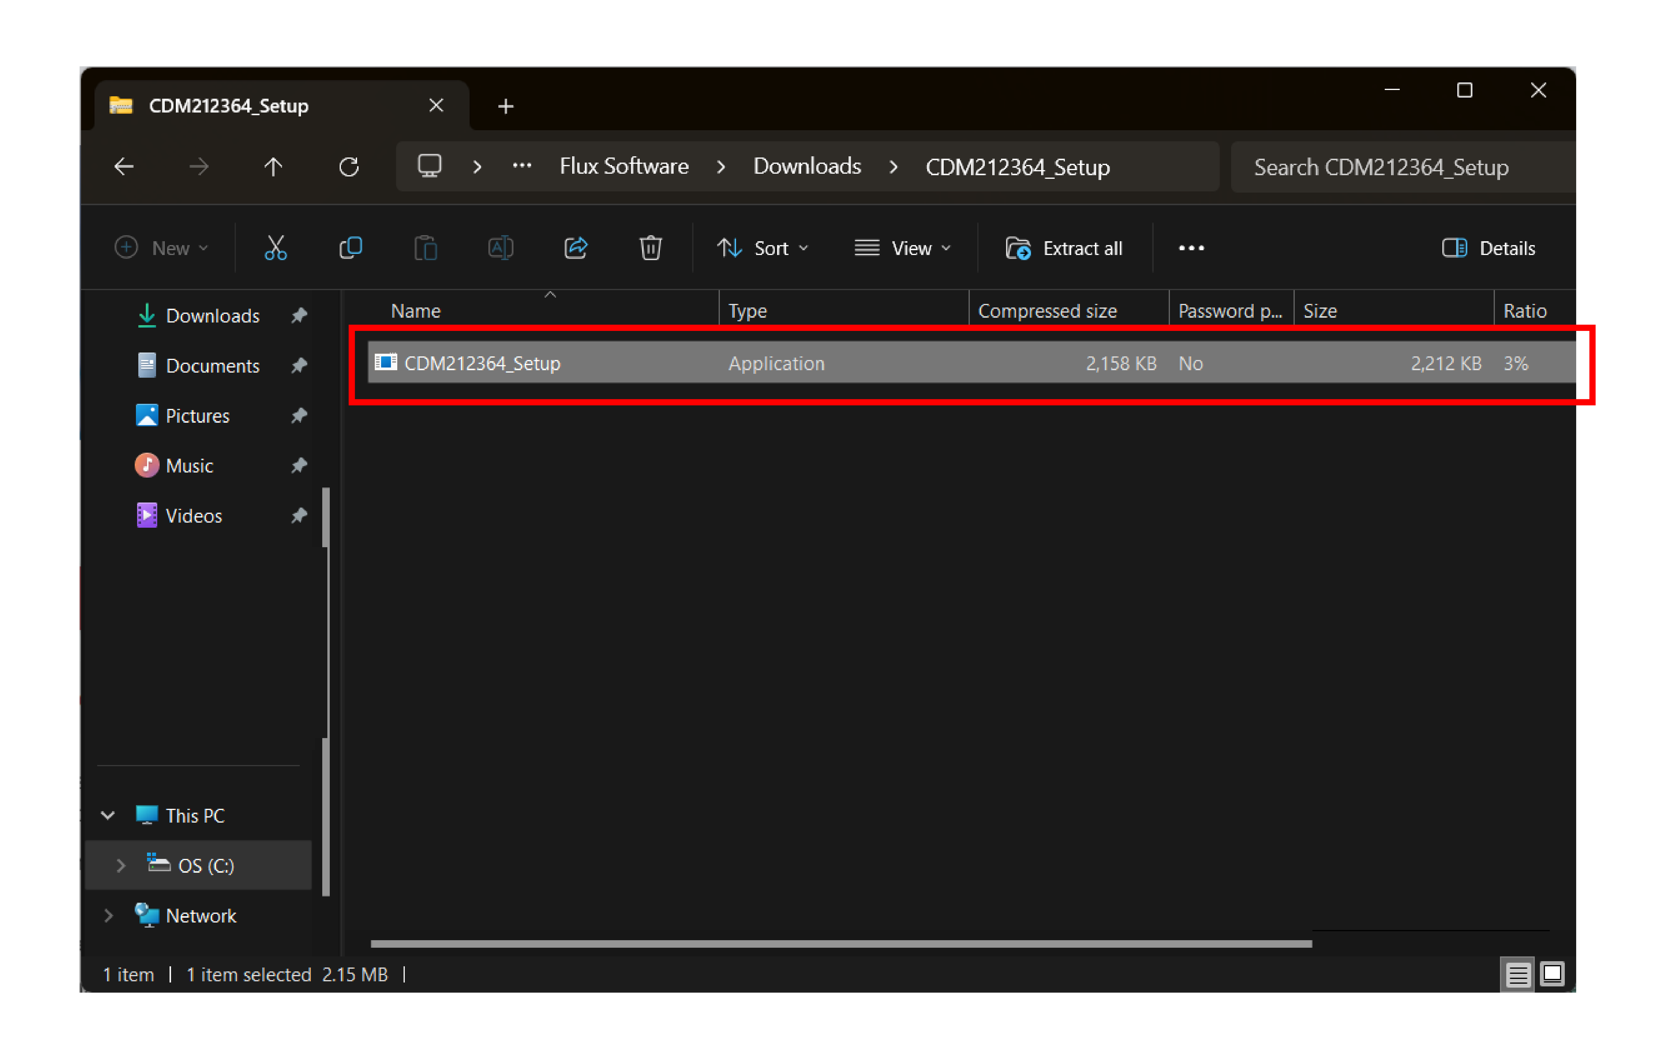Viewport: 1656px width, 1059px height.
Task: Go back to previous location
Action: pos(124,167)
